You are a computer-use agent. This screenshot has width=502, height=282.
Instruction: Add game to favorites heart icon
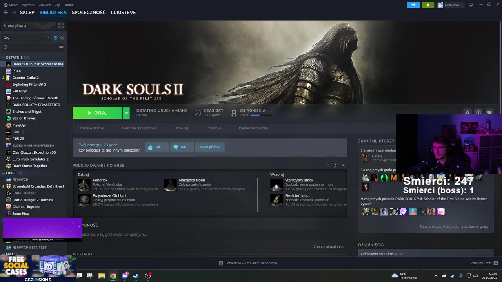click(489, 112)
